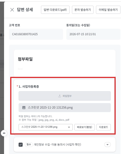Click the dimmed background left of the panel
This screenshot has height=154, width=121.
coord(2,78)
